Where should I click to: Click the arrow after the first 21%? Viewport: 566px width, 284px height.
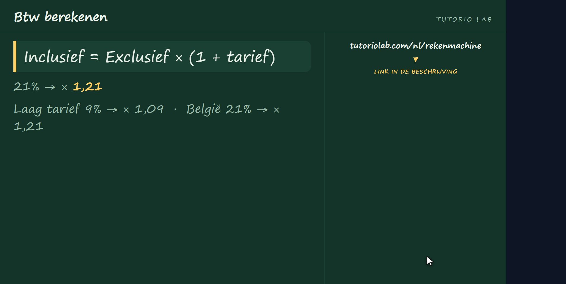pyautogui.click(x=50, y=87)
